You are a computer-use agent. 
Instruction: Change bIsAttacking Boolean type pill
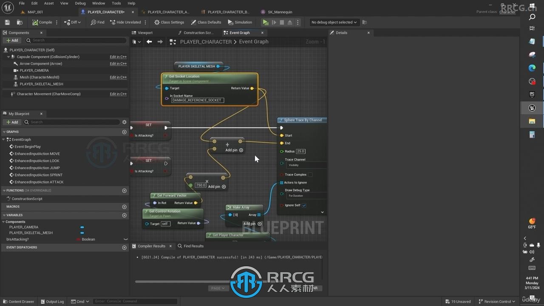click(86, 239)
